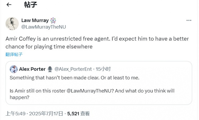Click the @Alex_PorterEnt handle

pyautogui.click(x=73, y=69)
